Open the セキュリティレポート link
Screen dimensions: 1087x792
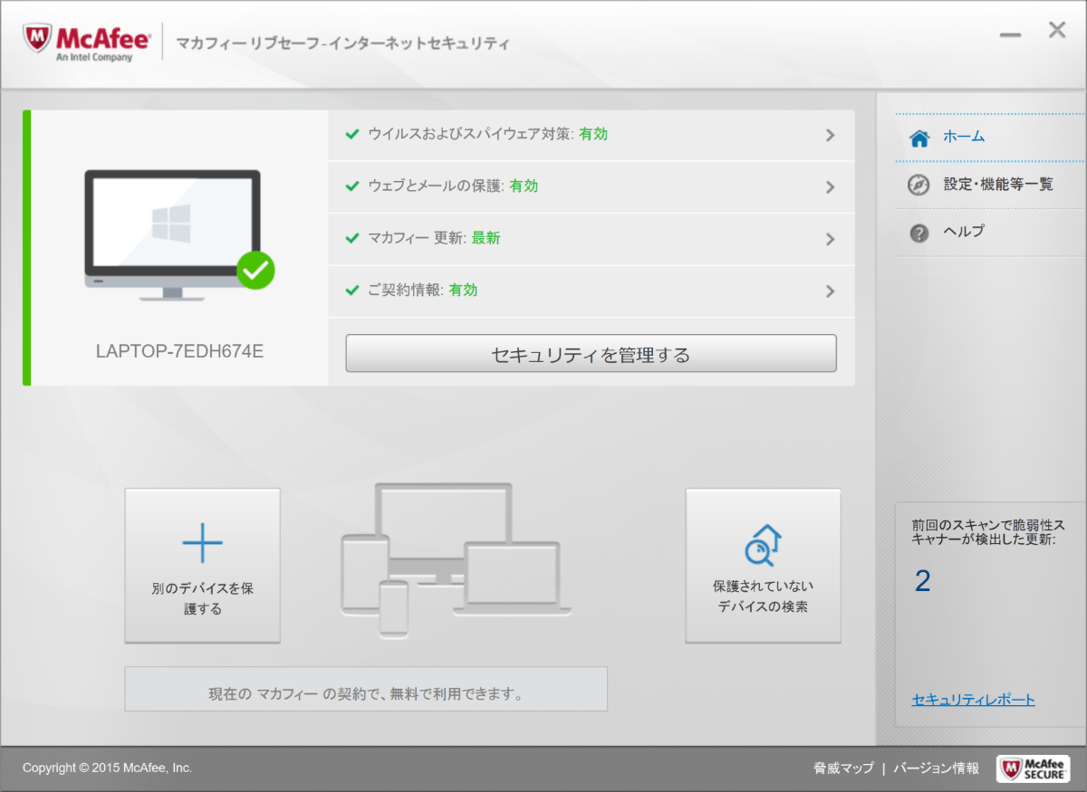(973, 700)
